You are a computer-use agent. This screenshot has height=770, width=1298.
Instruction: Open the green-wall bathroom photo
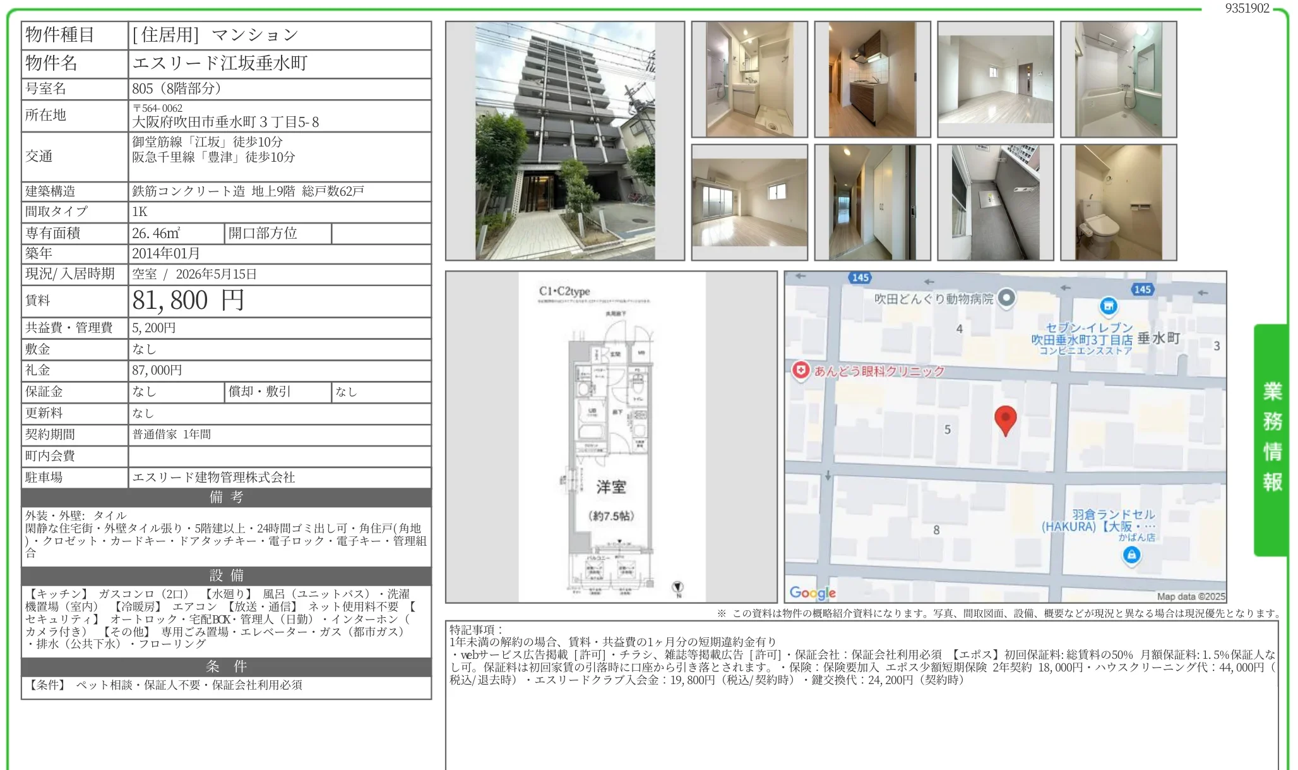coord(1118,79)
